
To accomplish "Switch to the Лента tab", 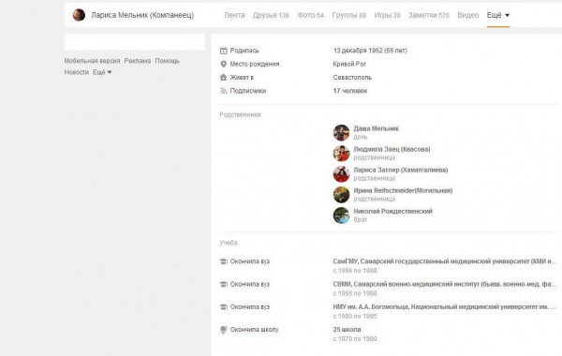I will [234, 15].
